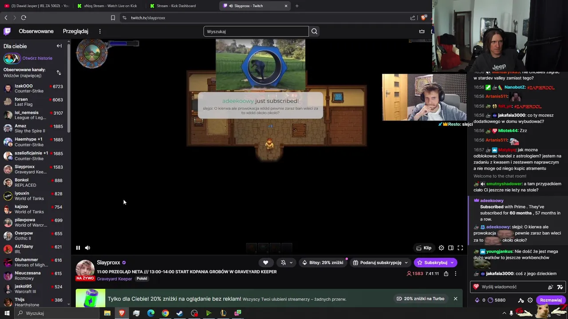Open the Twitch Prime loot crown icon
Screen dimensions: 568x319
point(422,31)
